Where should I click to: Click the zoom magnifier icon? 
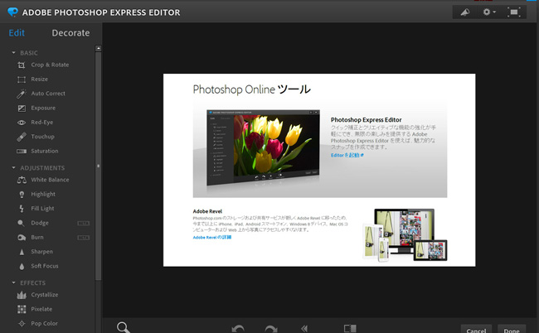[x=123, y=327]
